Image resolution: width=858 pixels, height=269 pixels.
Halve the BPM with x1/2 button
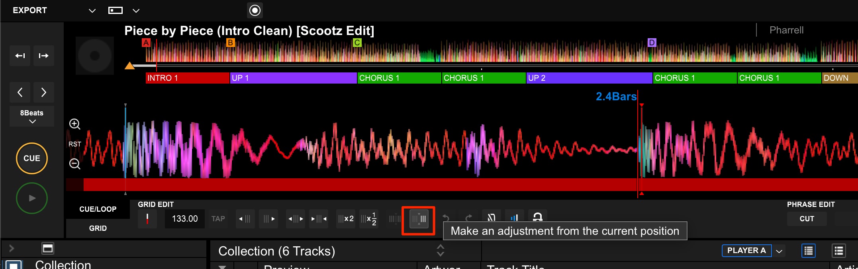pos(369,219)
